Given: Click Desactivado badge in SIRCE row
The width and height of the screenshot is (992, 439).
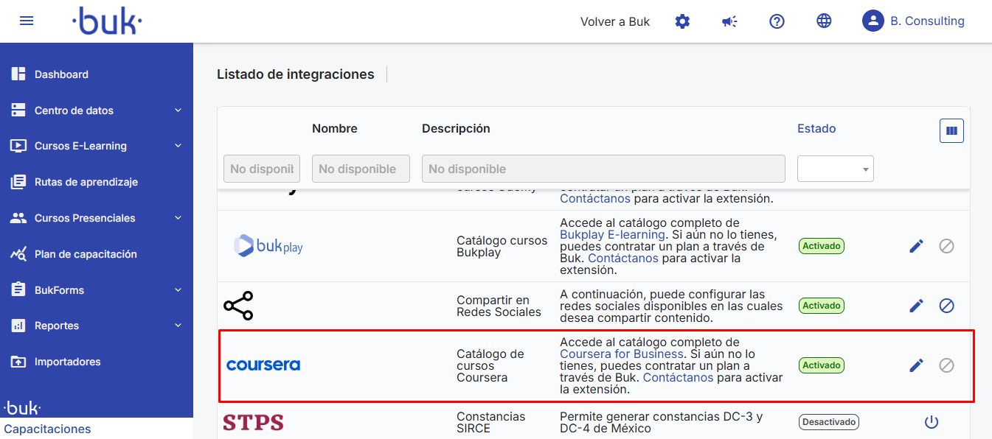Looking at the screenshot, I should pyautogui.click(x=829, y=422).
